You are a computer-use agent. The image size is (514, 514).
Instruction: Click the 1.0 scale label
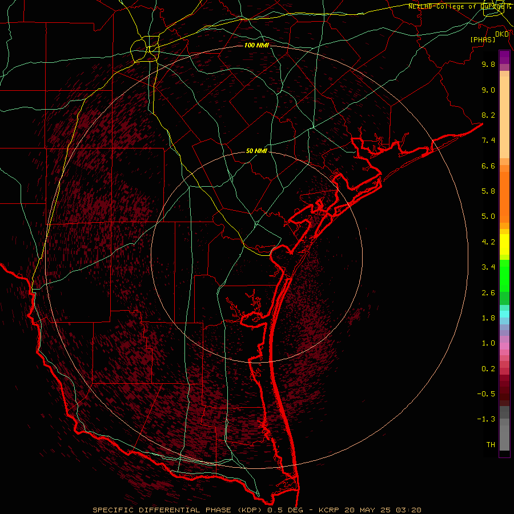pos(488,343)
